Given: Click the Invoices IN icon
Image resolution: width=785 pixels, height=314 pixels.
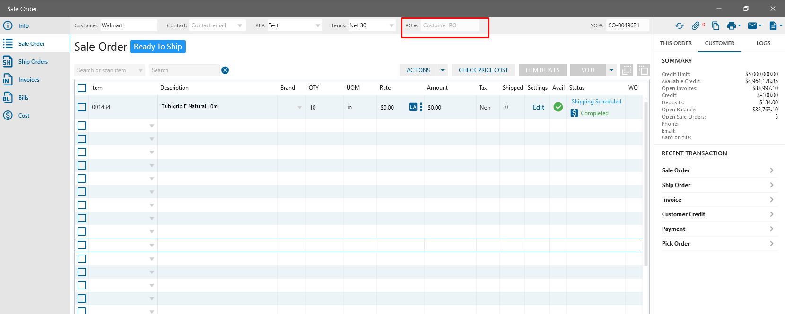Looking at the screenshot, I should coord(8,79).
